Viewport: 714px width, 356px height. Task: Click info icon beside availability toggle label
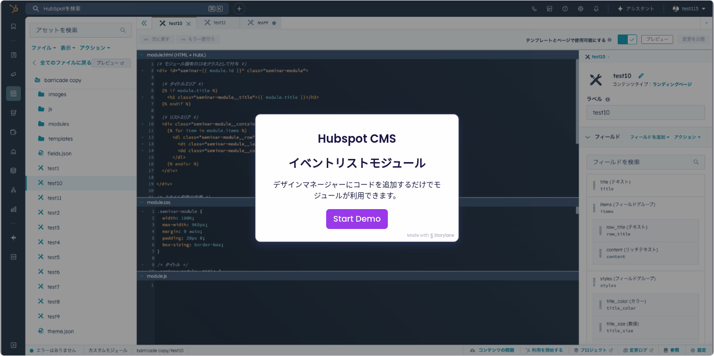pos(610,40)
